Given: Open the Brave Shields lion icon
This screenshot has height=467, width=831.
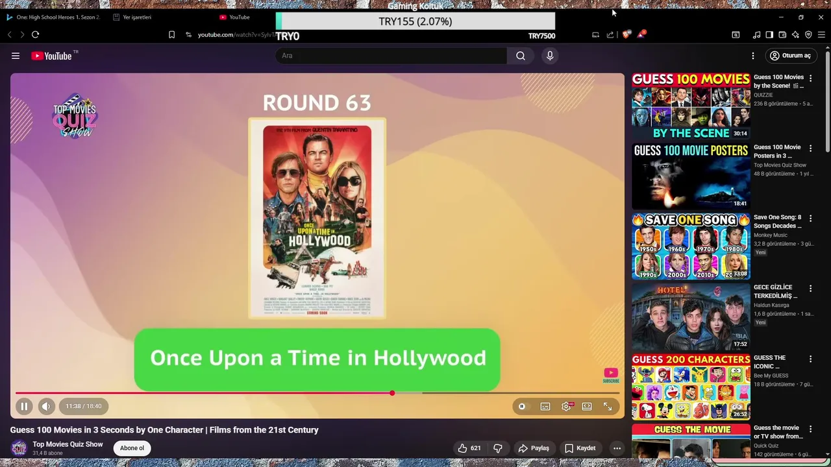Looking at the screenshot, I should point(626,34).
